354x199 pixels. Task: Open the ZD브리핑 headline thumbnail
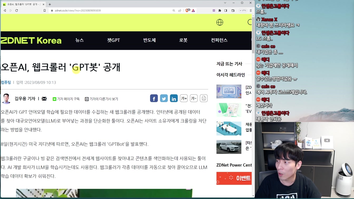tap(229, 91)
